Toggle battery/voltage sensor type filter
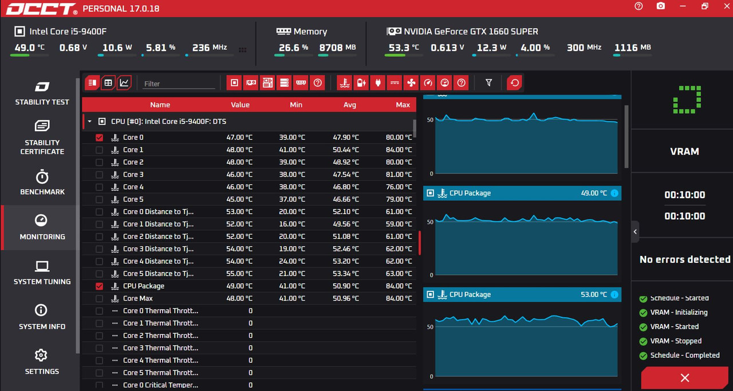The image size is (733, 391). point(361,83)
